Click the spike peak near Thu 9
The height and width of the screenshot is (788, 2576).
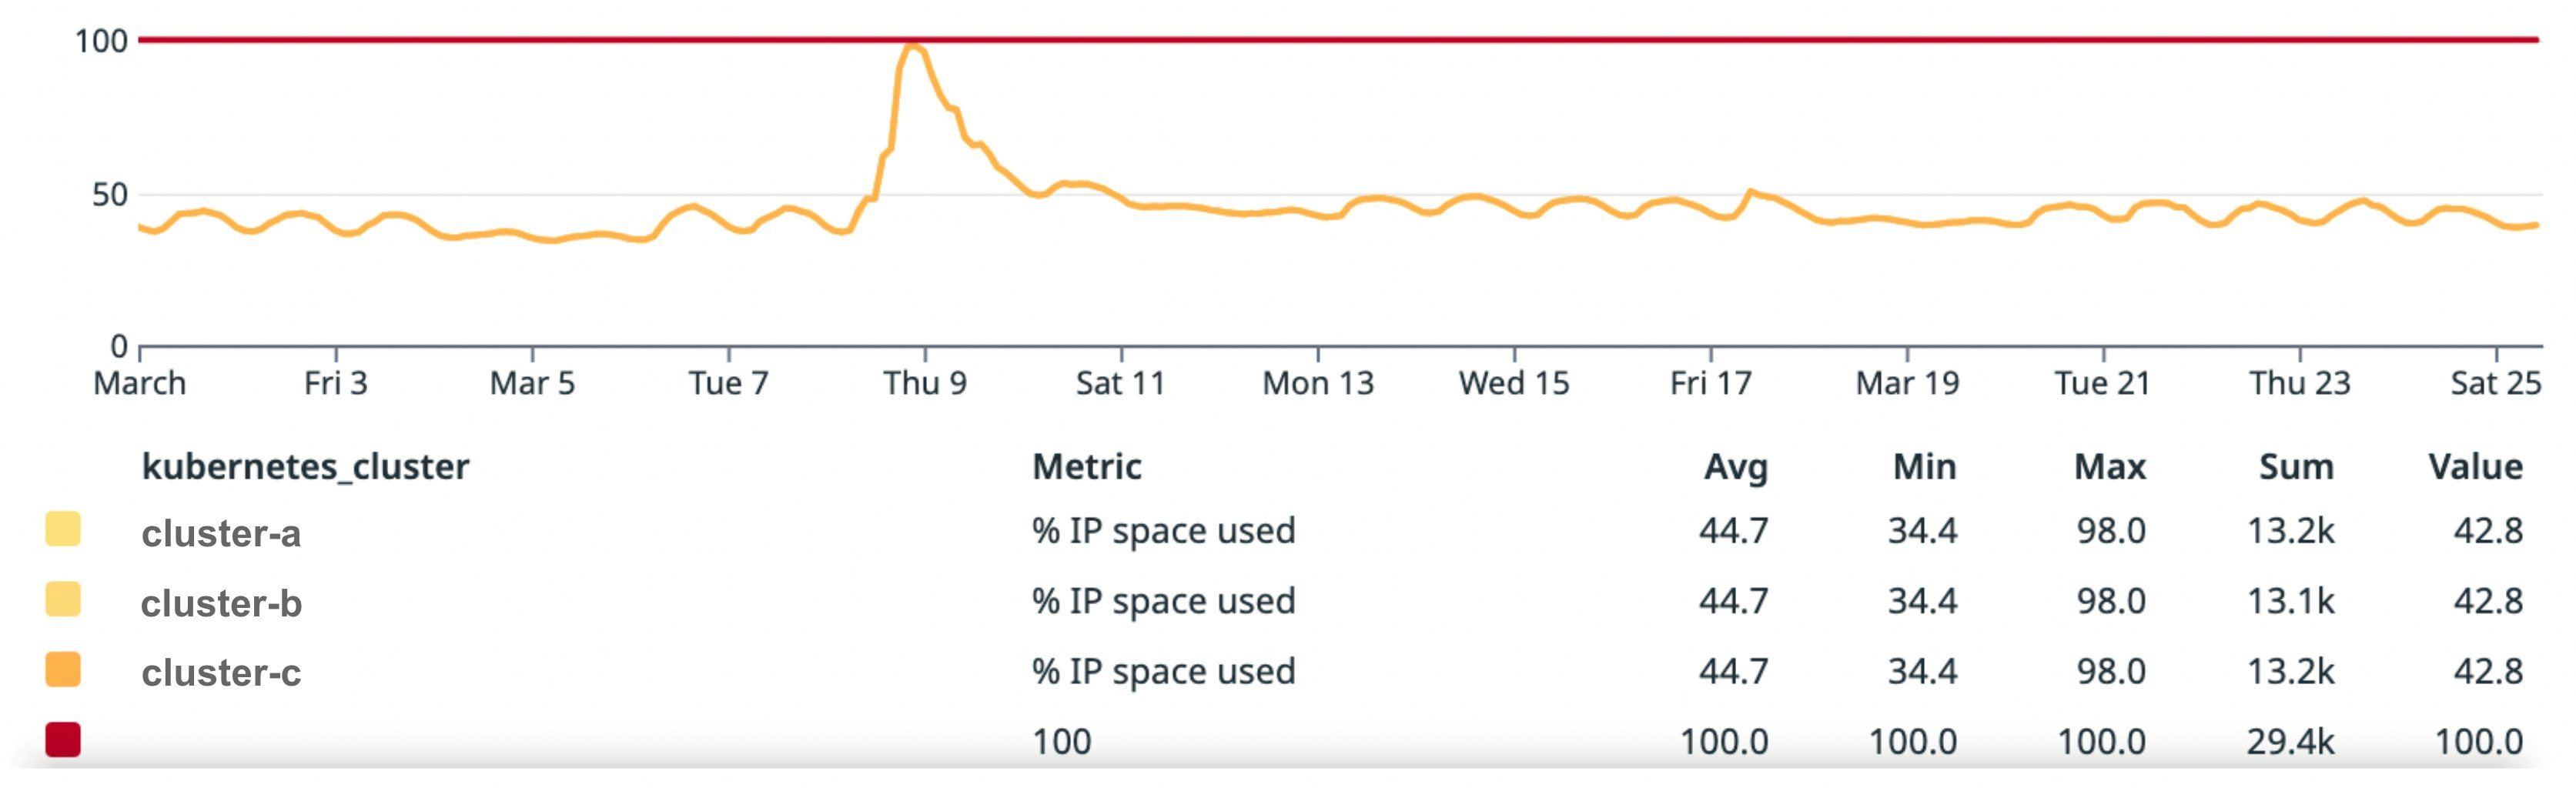(x=911, y=46)
